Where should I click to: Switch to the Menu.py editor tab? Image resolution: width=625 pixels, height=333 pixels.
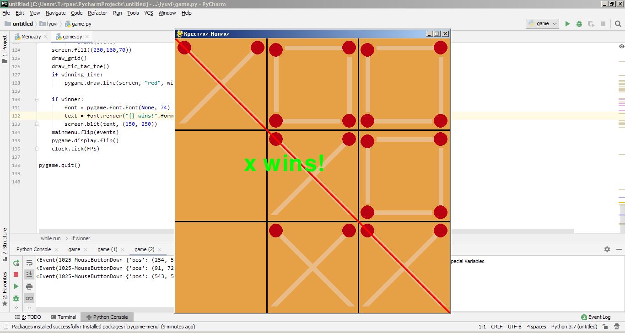coord(31,37)
